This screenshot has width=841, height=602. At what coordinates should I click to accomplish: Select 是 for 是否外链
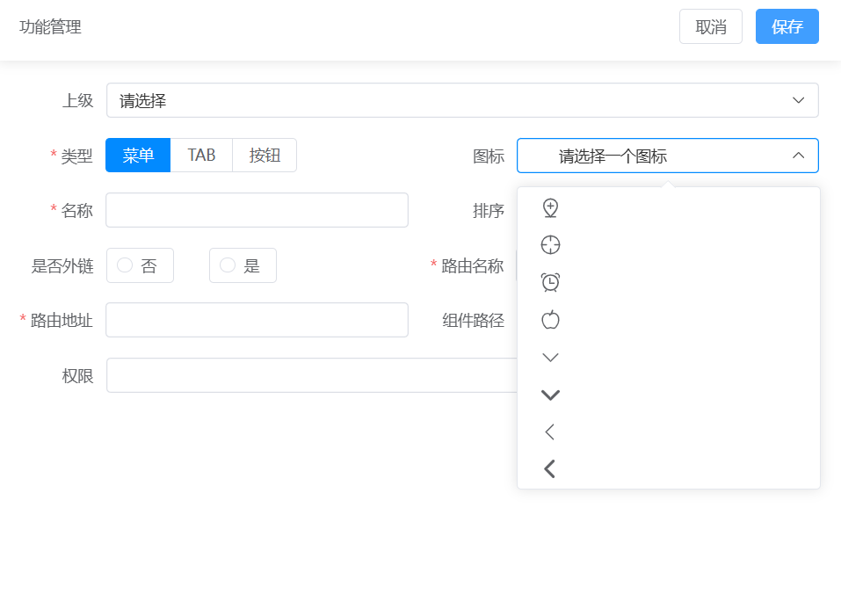tap(243, 265)
